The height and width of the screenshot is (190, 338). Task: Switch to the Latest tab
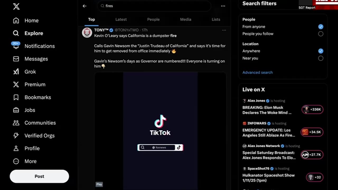click(x=121, y=19)
